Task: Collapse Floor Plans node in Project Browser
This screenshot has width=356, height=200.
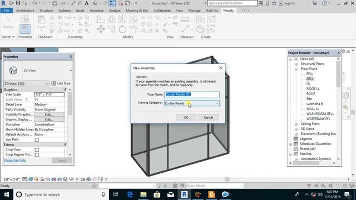Action: [296, 69]
